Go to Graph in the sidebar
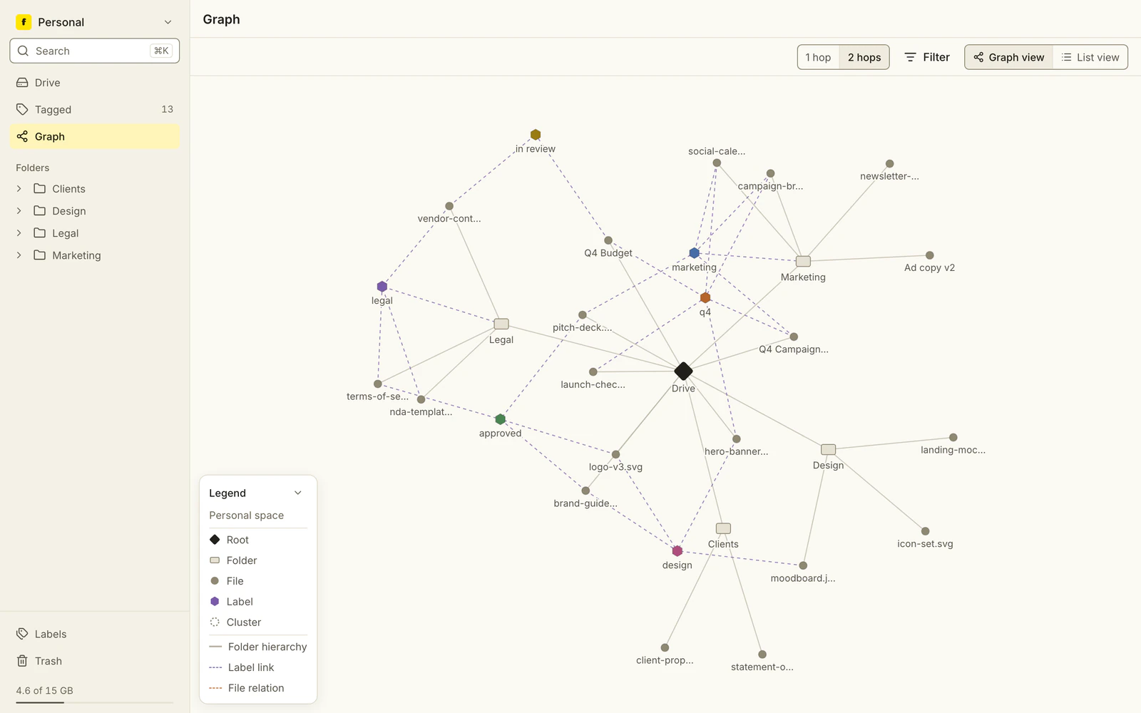1141x713 pixels. coord(95,136)
